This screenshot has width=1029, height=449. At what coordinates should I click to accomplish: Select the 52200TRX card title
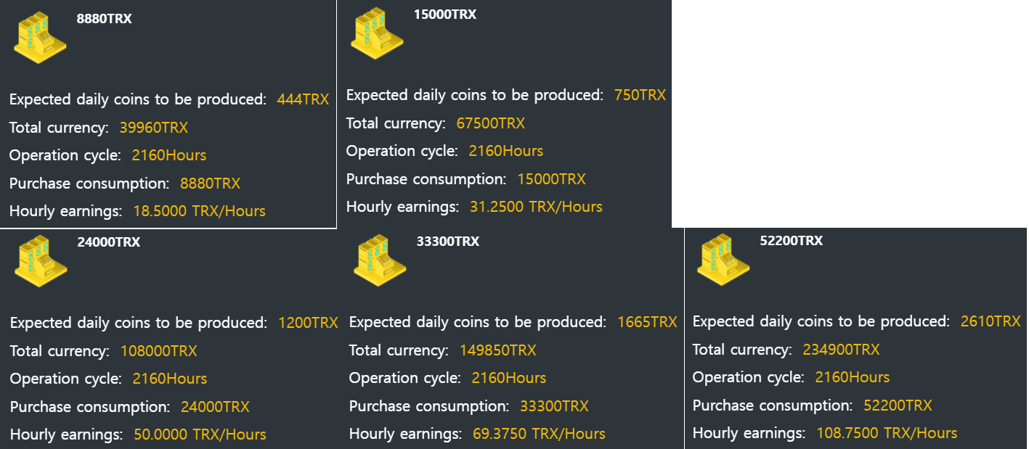(792, 241)
